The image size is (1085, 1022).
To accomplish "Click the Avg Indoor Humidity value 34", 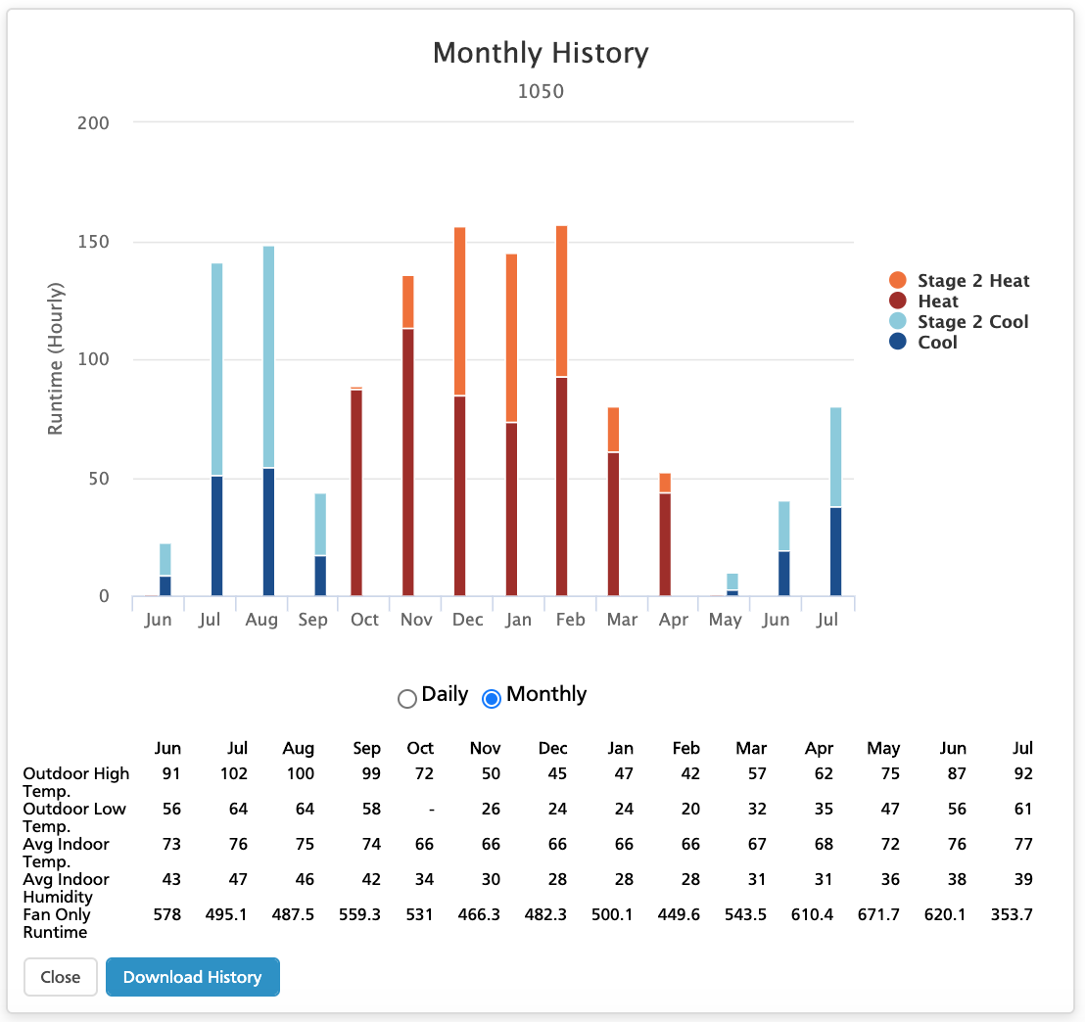I will coord(424,879).
